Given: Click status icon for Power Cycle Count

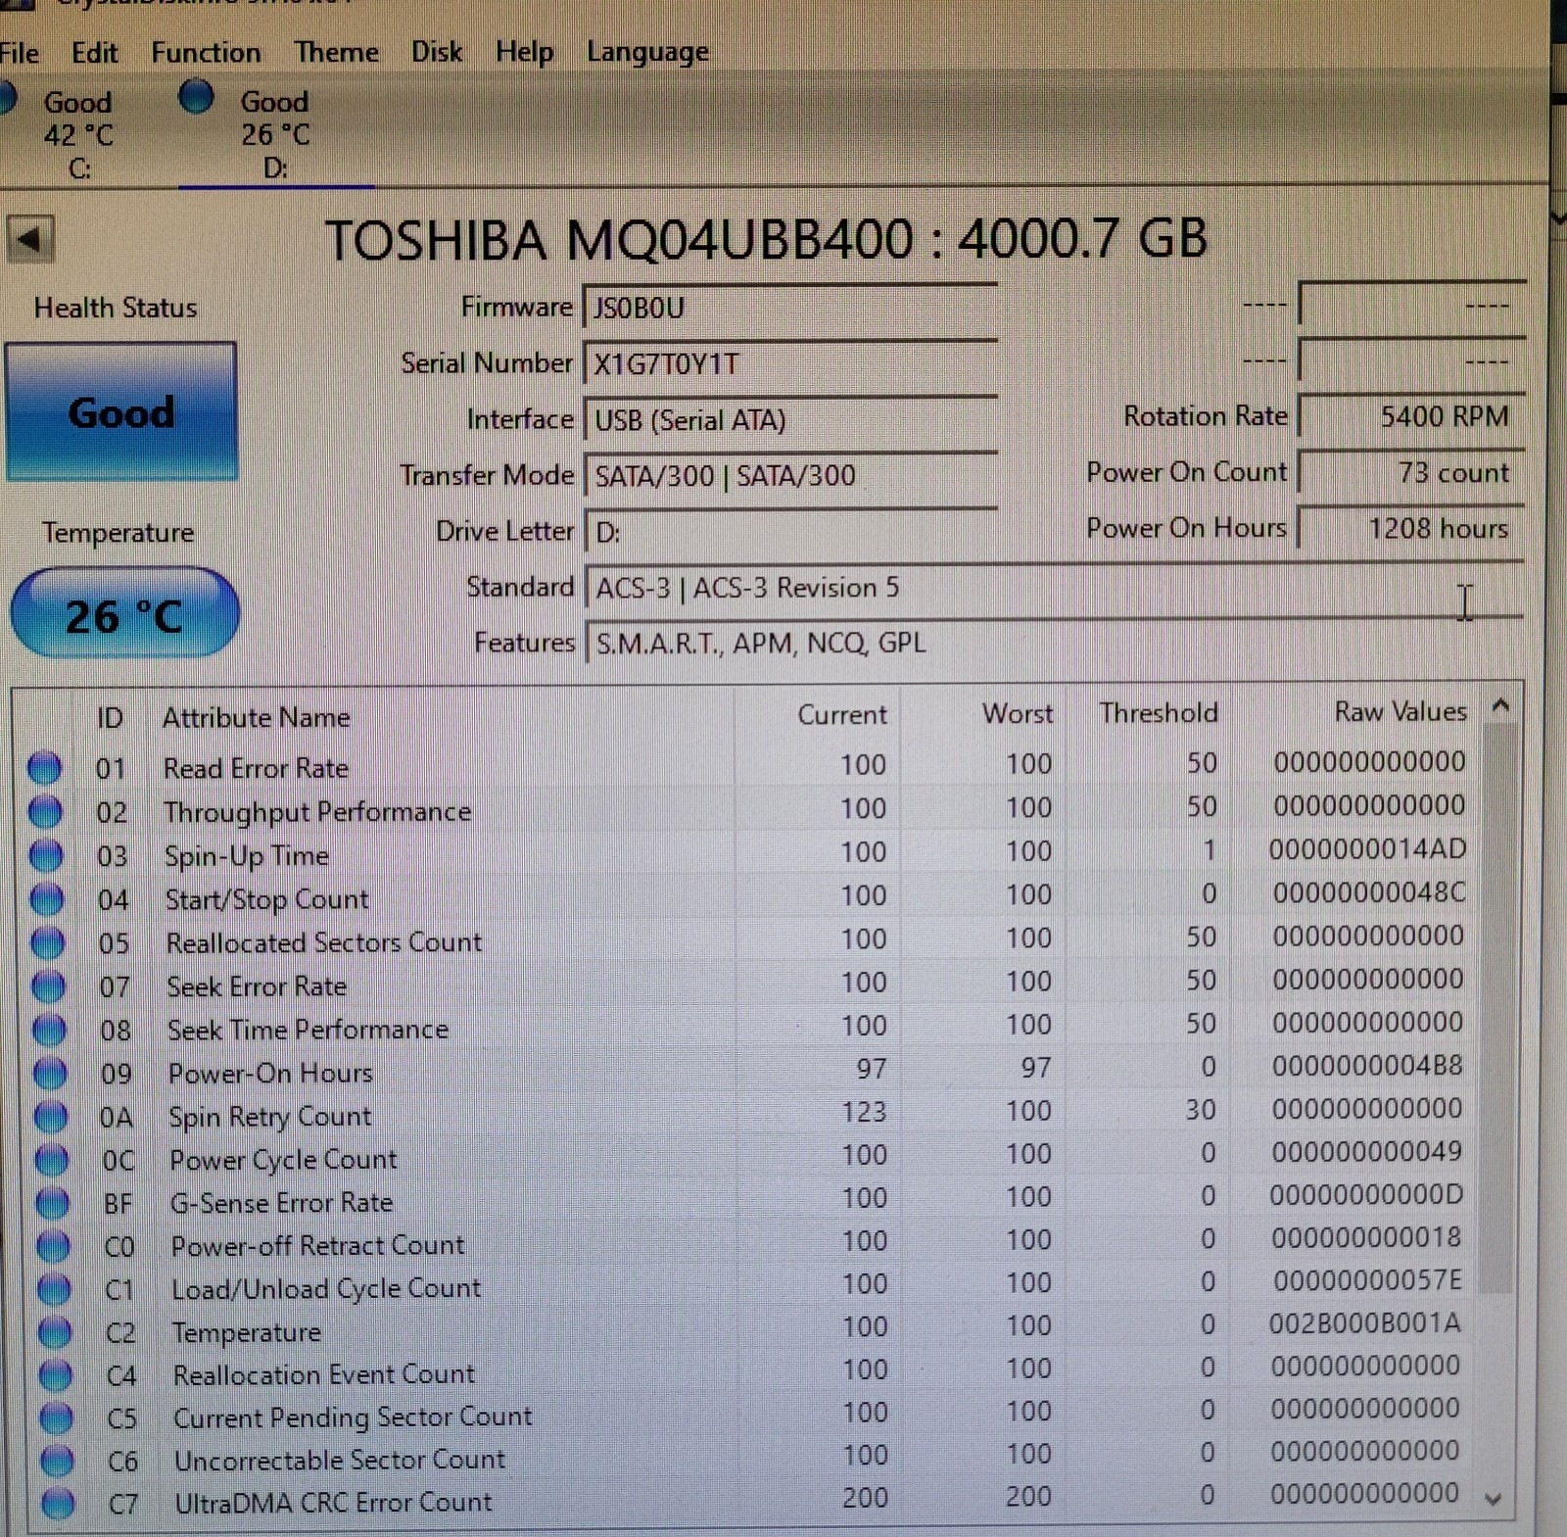Looking at the screenshot, I should [52, 1160].
